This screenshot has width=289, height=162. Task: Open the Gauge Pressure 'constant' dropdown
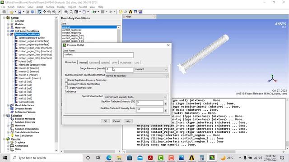pyautogui.click(x=151, y=69)
